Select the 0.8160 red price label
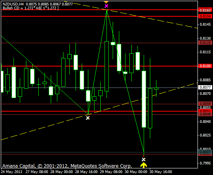Viewport: 213px width, 175px height. (205, 10)
